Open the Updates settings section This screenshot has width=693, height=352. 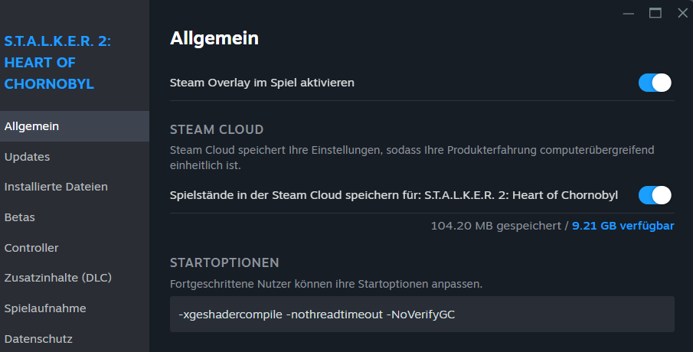[x=28, y=157]
